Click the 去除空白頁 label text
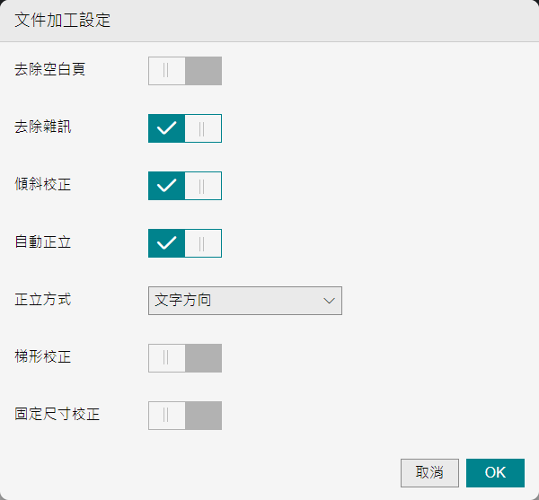Screen dimensions: 539x500 tap(50, 69)
